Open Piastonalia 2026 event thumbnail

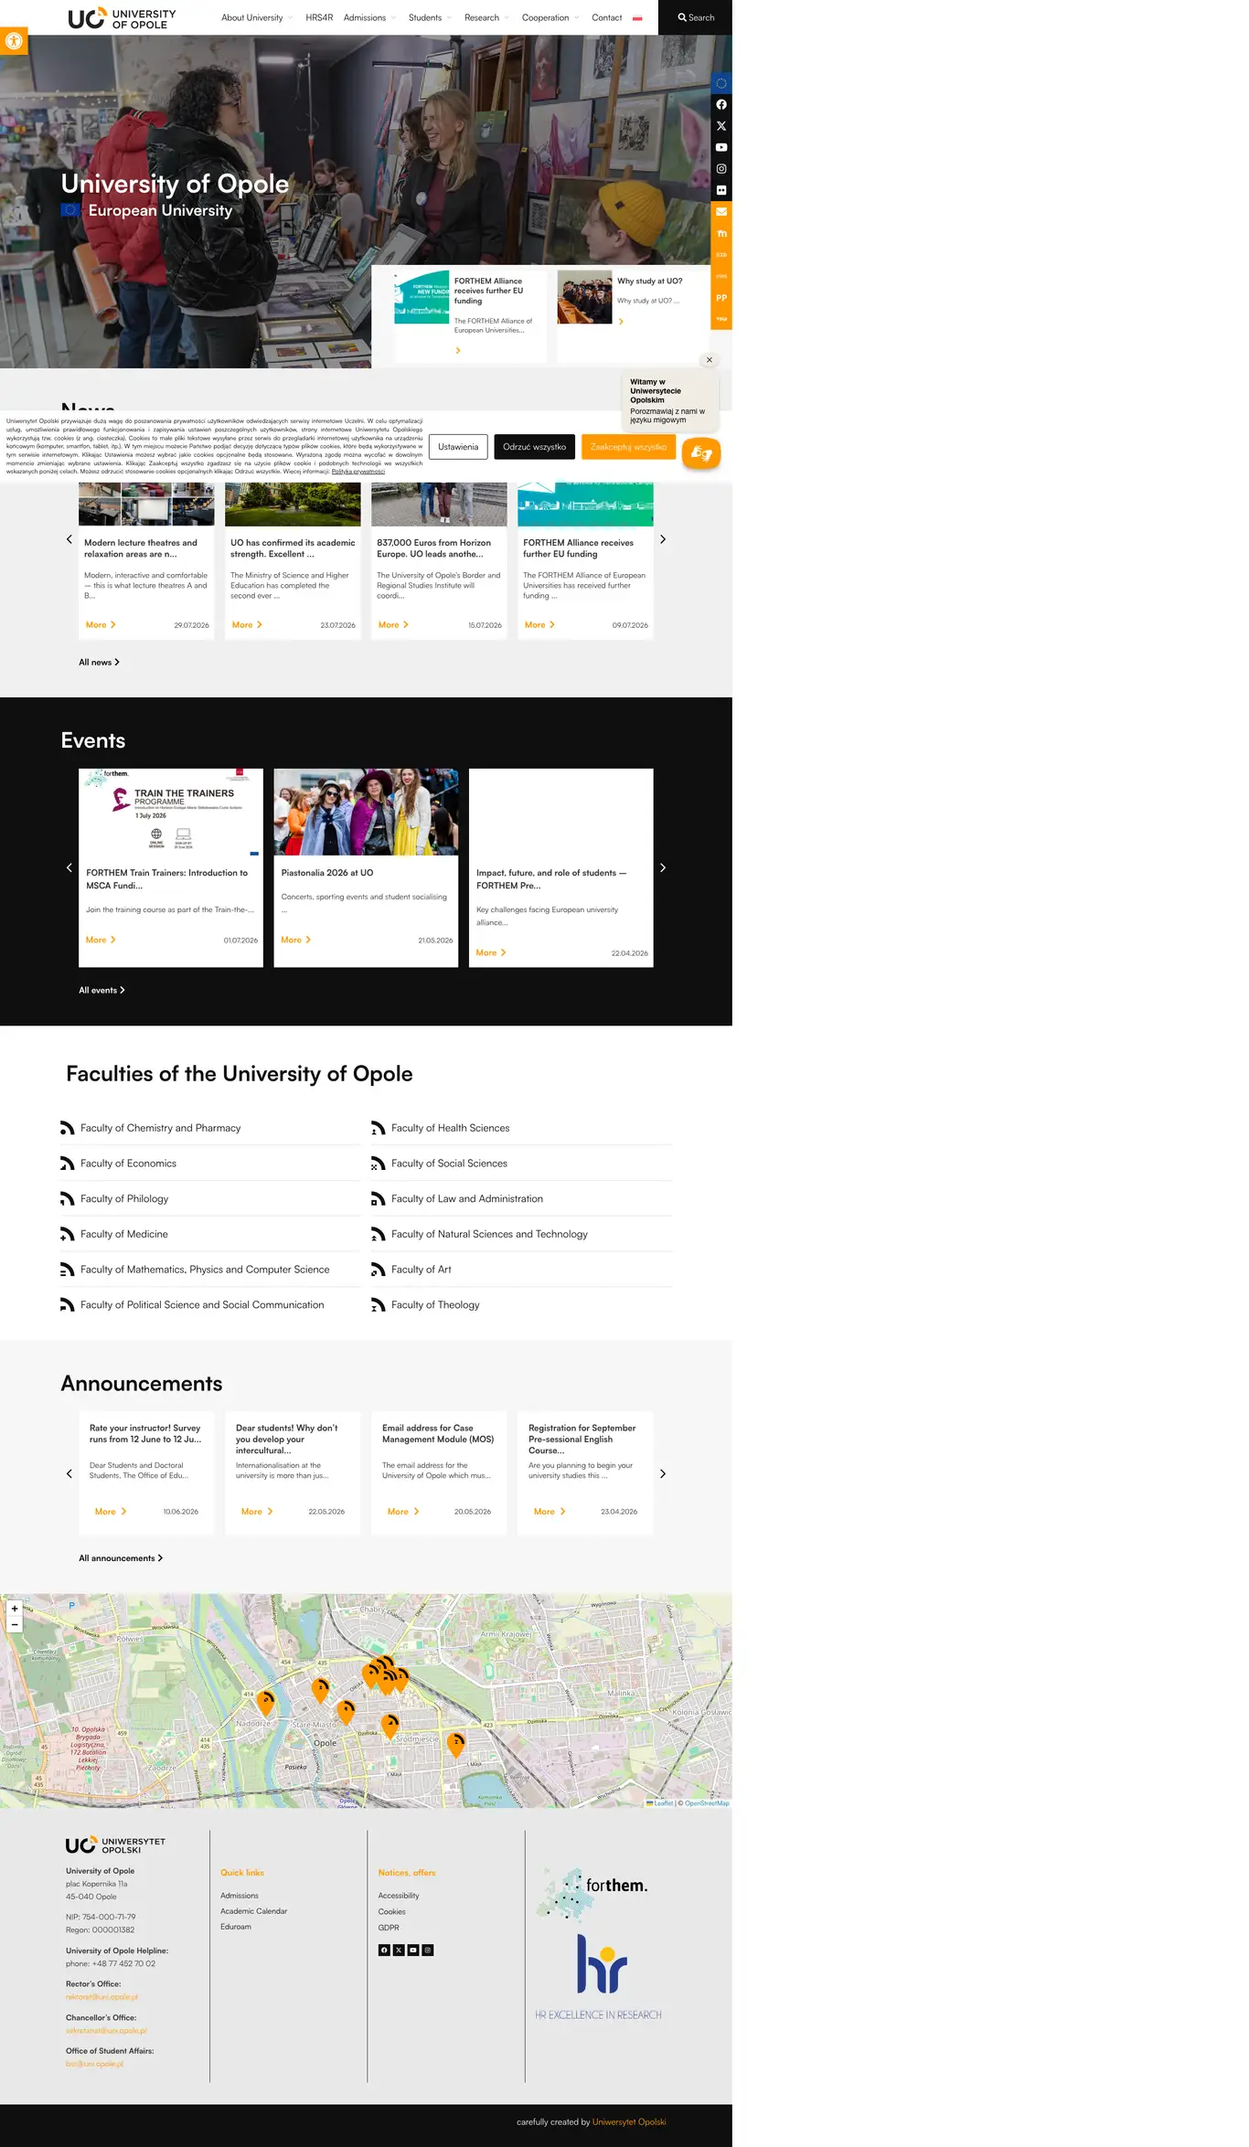(x=366, y=812)
